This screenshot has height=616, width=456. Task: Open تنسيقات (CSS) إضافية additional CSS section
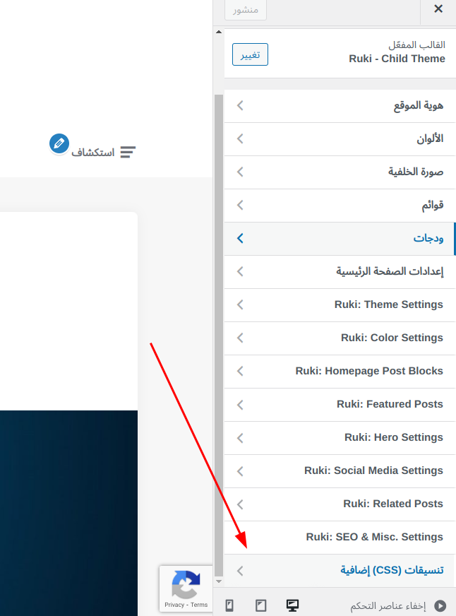pyautogui.click(x=340, y=570)
